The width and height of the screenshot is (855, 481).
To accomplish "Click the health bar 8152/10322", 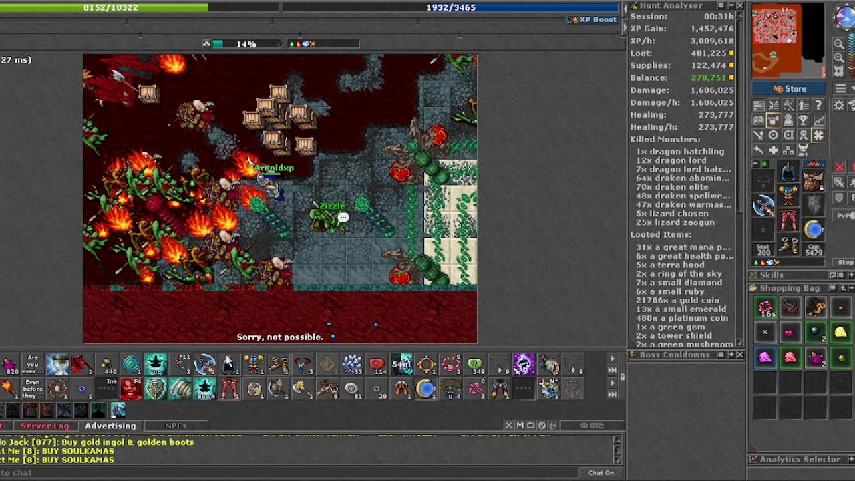I will pyautogui.click(x=139, y=7).
